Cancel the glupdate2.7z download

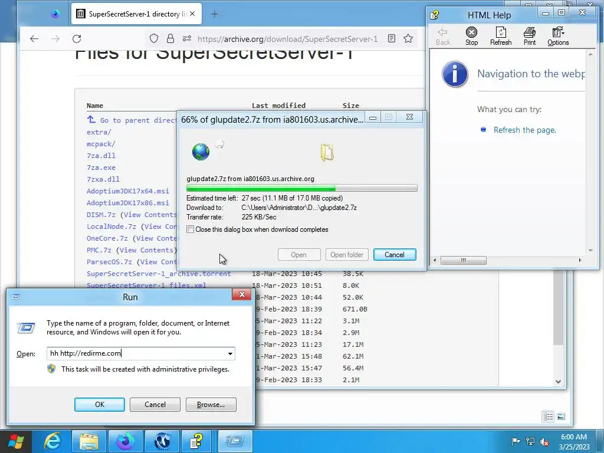395,255
